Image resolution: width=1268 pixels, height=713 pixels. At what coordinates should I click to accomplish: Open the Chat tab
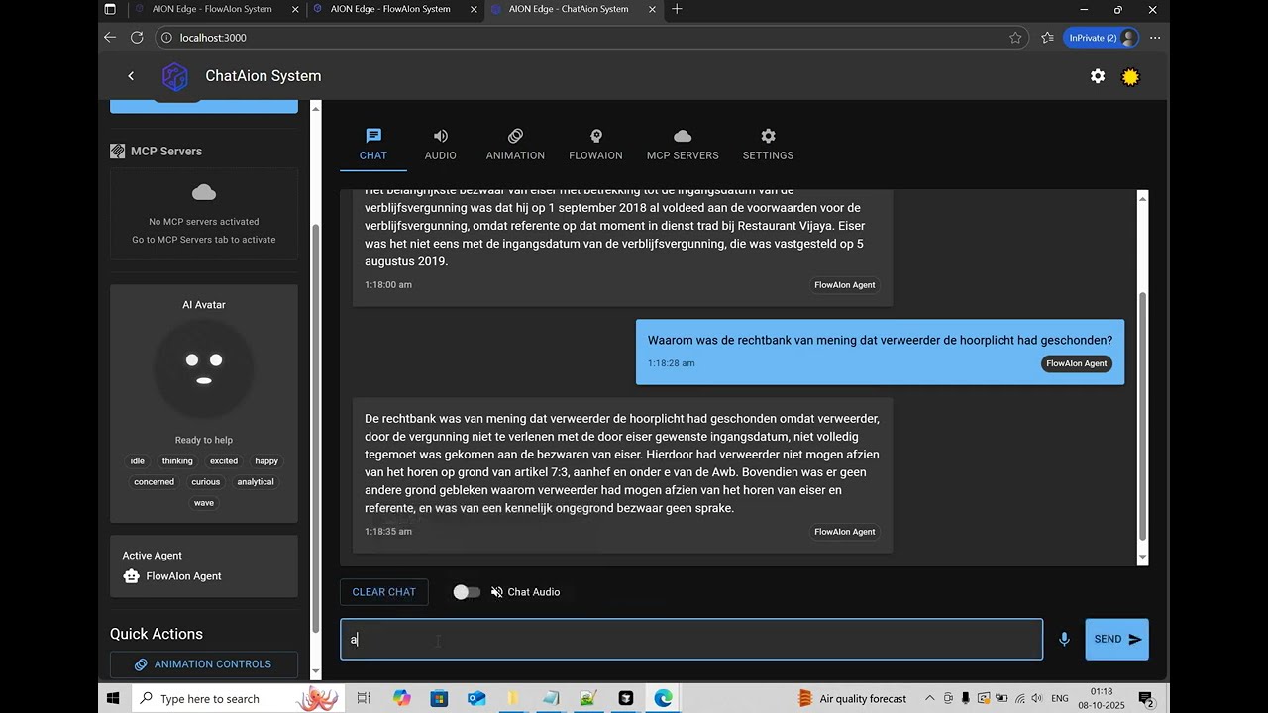(x=373, y=145)
